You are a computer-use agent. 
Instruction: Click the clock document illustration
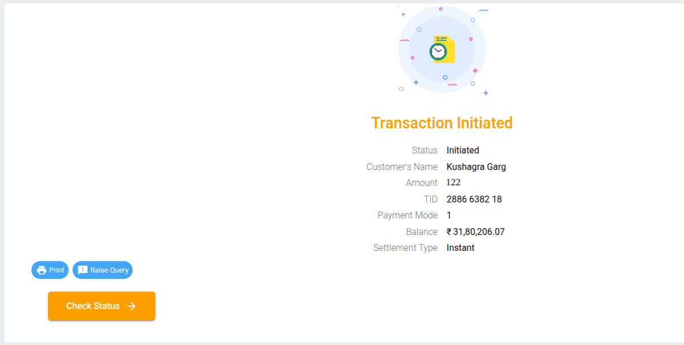[442, 50]
